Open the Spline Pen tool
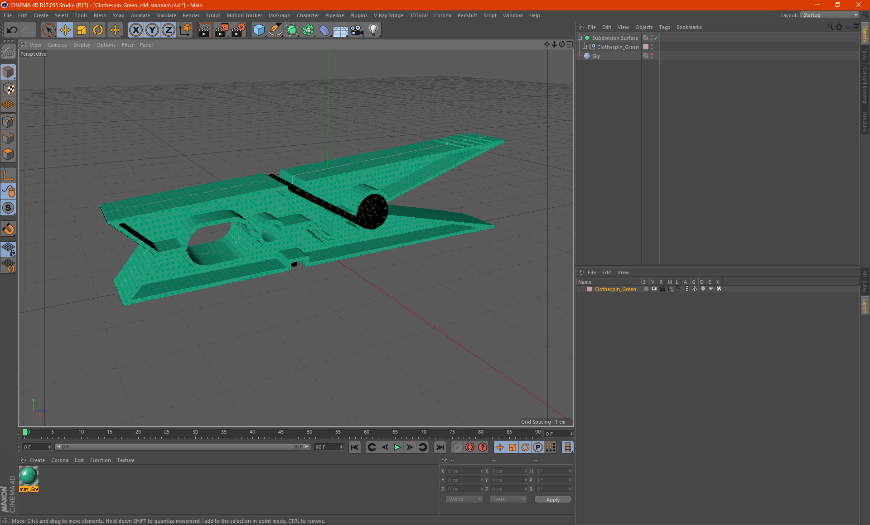Screen dimensions: 870x525 coord(275,30)
